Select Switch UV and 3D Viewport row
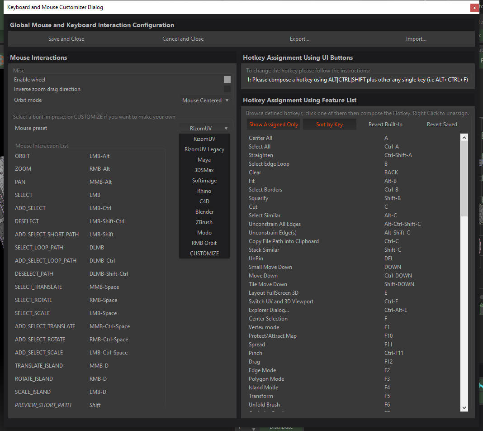The image size is (483, 431). tap(353, 302)
